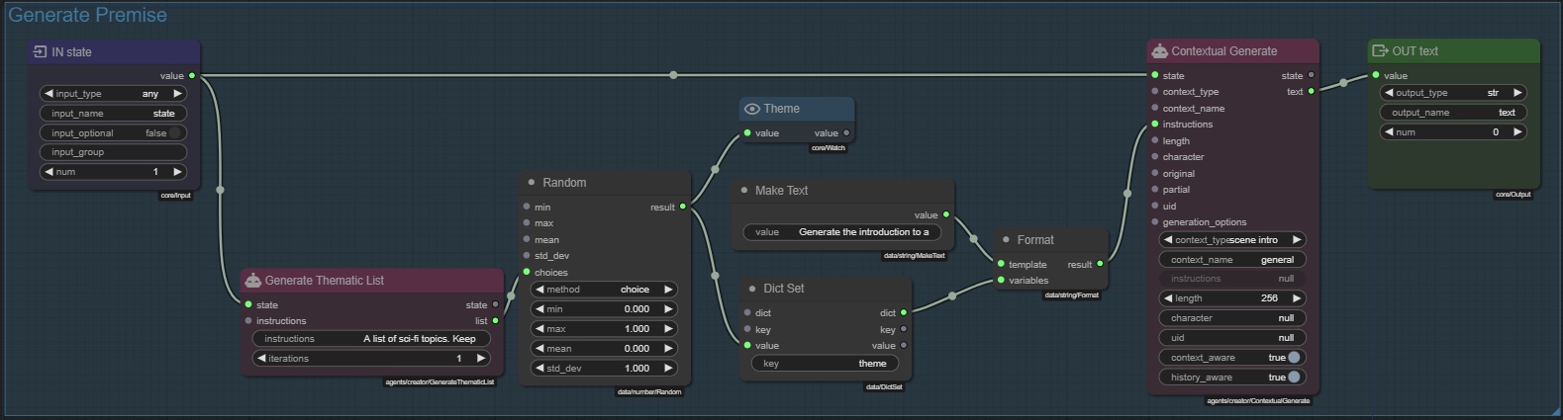Advance input_type to the next option
The image size is (1563, 420).
click(x=178, y=94)
